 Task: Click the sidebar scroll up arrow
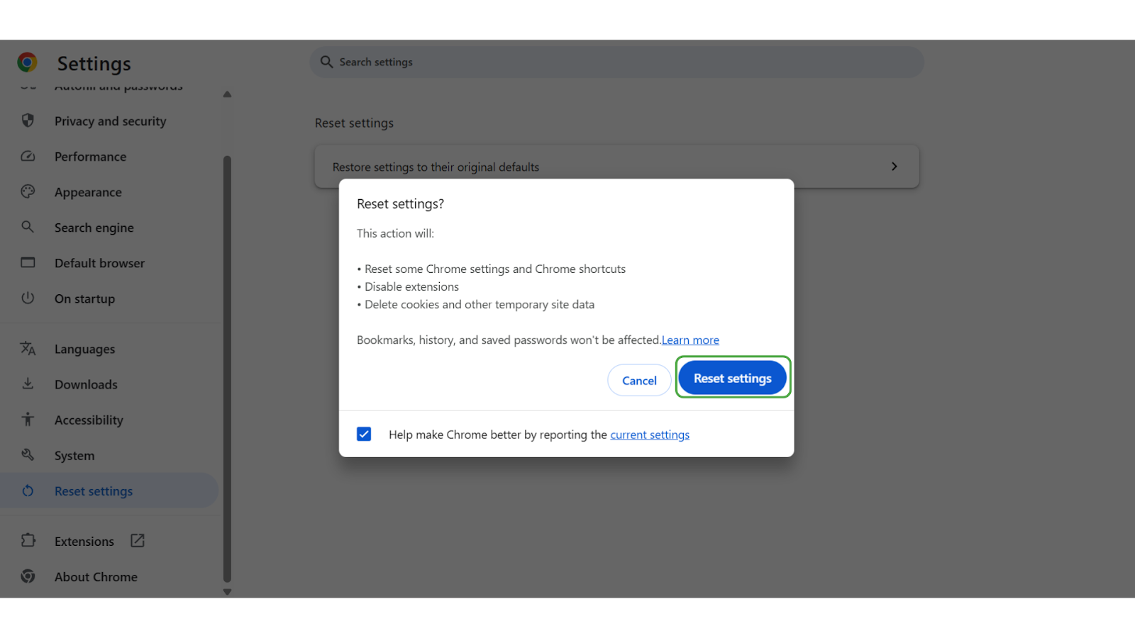tap(227, 94)
